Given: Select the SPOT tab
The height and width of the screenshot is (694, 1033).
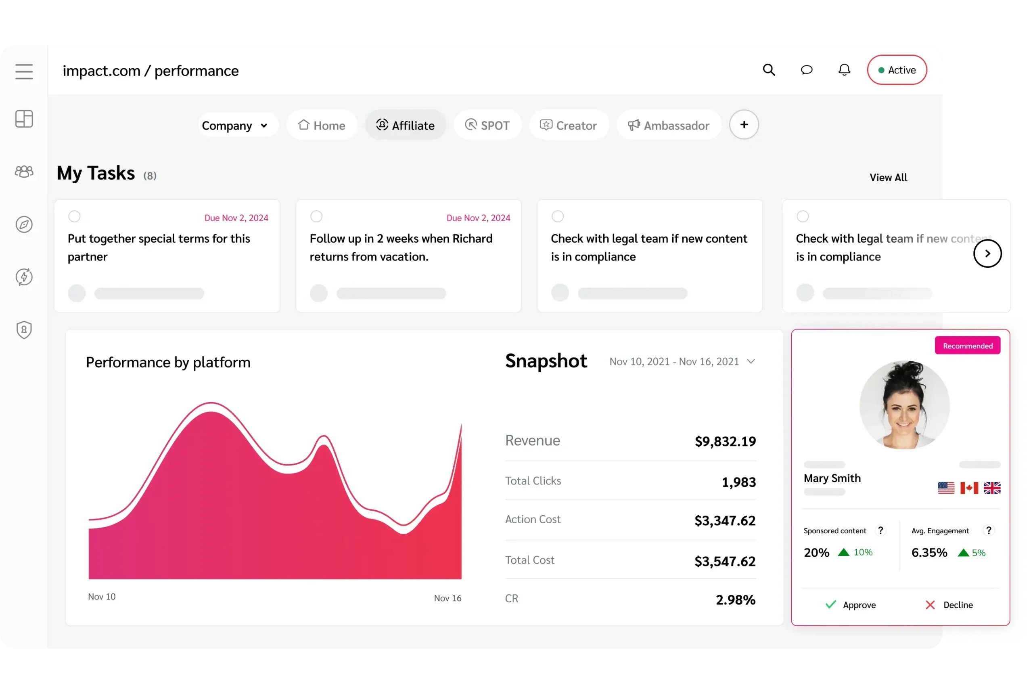Looking at the screenshot, I should (487, 126).
